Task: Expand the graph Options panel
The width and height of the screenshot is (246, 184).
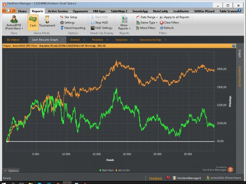Action: pyautogui.click(x=11, y=171)
